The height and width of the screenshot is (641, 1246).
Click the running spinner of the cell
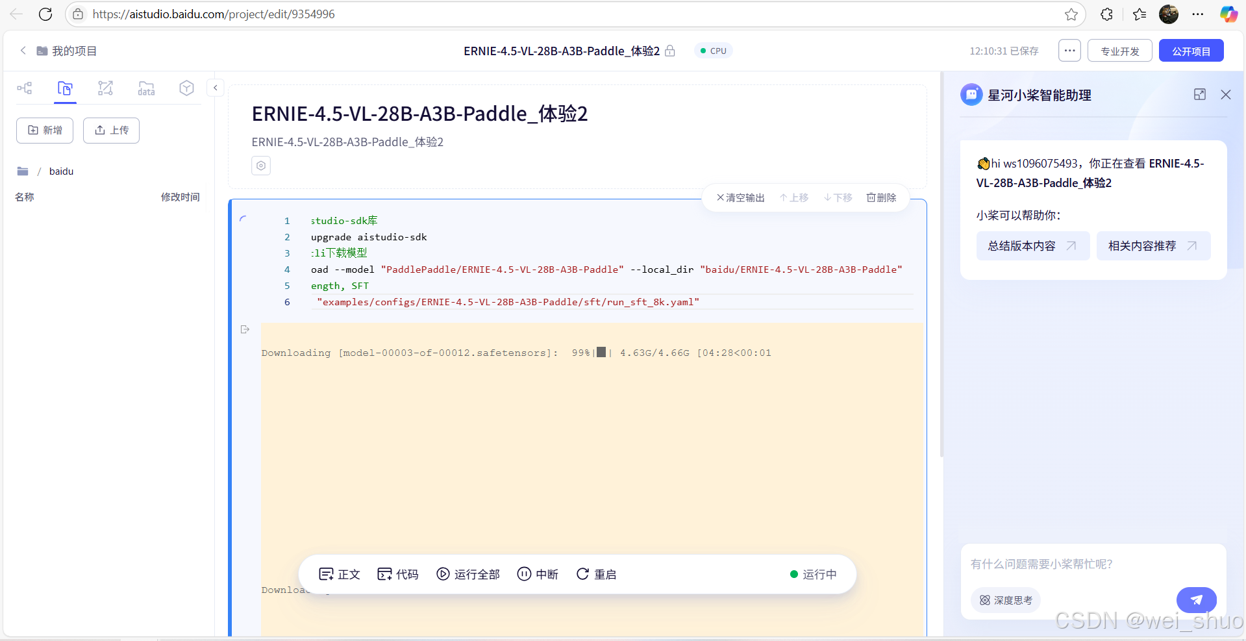tap(243, 220)
